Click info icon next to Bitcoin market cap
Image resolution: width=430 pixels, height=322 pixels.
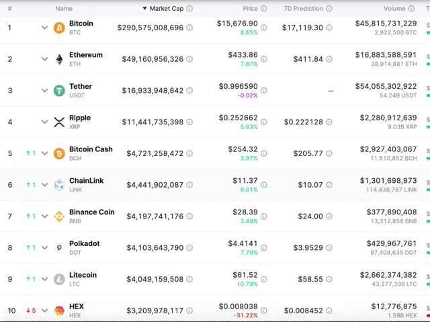tap(189, 28)
